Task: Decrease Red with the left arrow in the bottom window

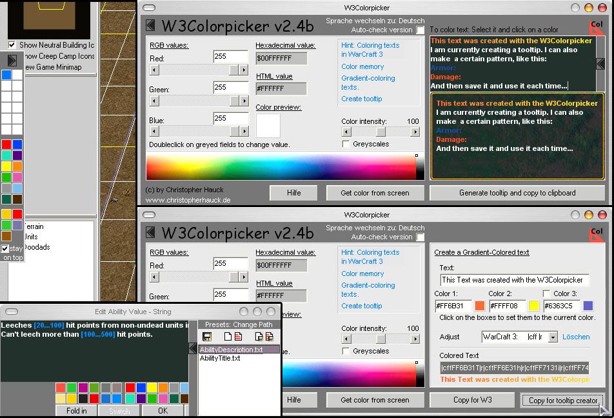Action: [154, 277]
